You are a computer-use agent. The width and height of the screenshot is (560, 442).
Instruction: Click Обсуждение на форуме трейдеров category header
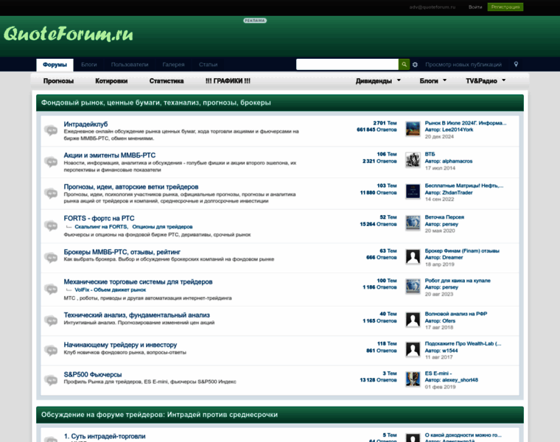pyautogui.click(x=159, y=415)
